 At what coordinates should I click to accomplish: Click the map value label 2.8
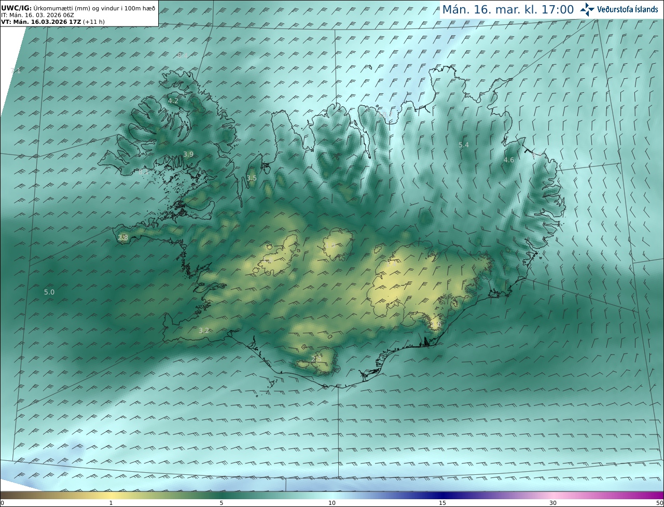(x=123, y=237)
